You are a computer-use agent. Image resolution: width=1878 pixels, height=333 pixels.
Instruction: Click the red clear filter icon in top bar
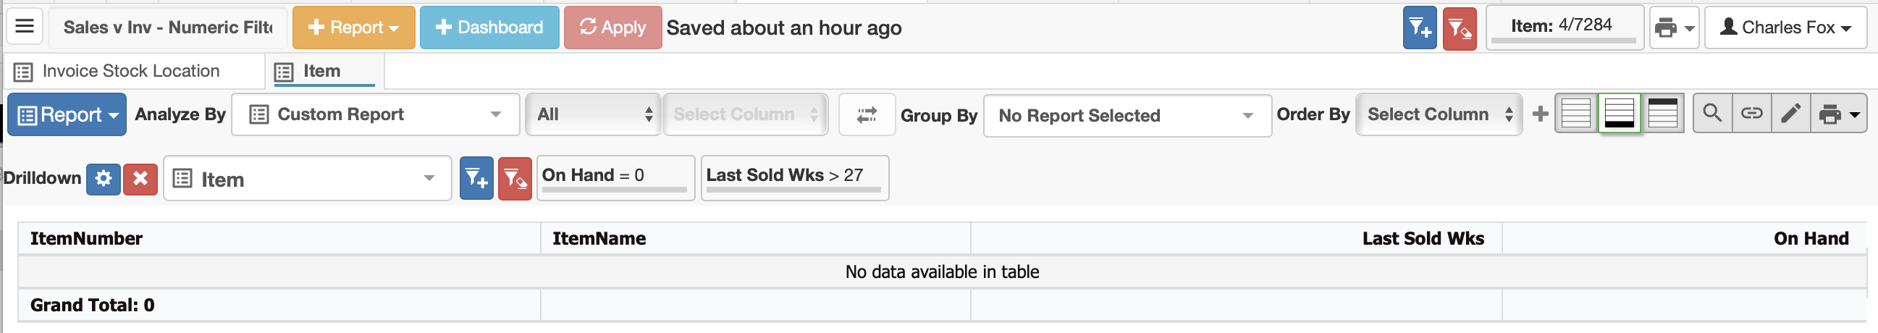click(x=1459, y=28)
